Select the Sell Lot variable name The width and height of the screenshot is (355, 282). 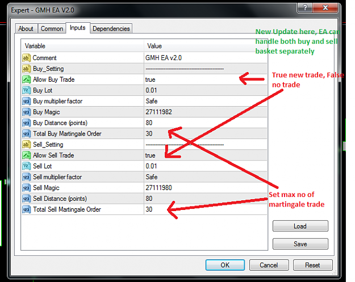click(x=43, y=166)
